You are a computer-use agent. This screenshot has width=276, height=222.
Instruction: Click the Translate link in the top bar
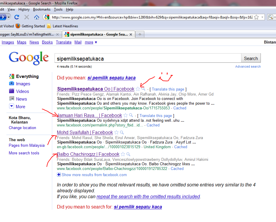(x=64, y=42)
